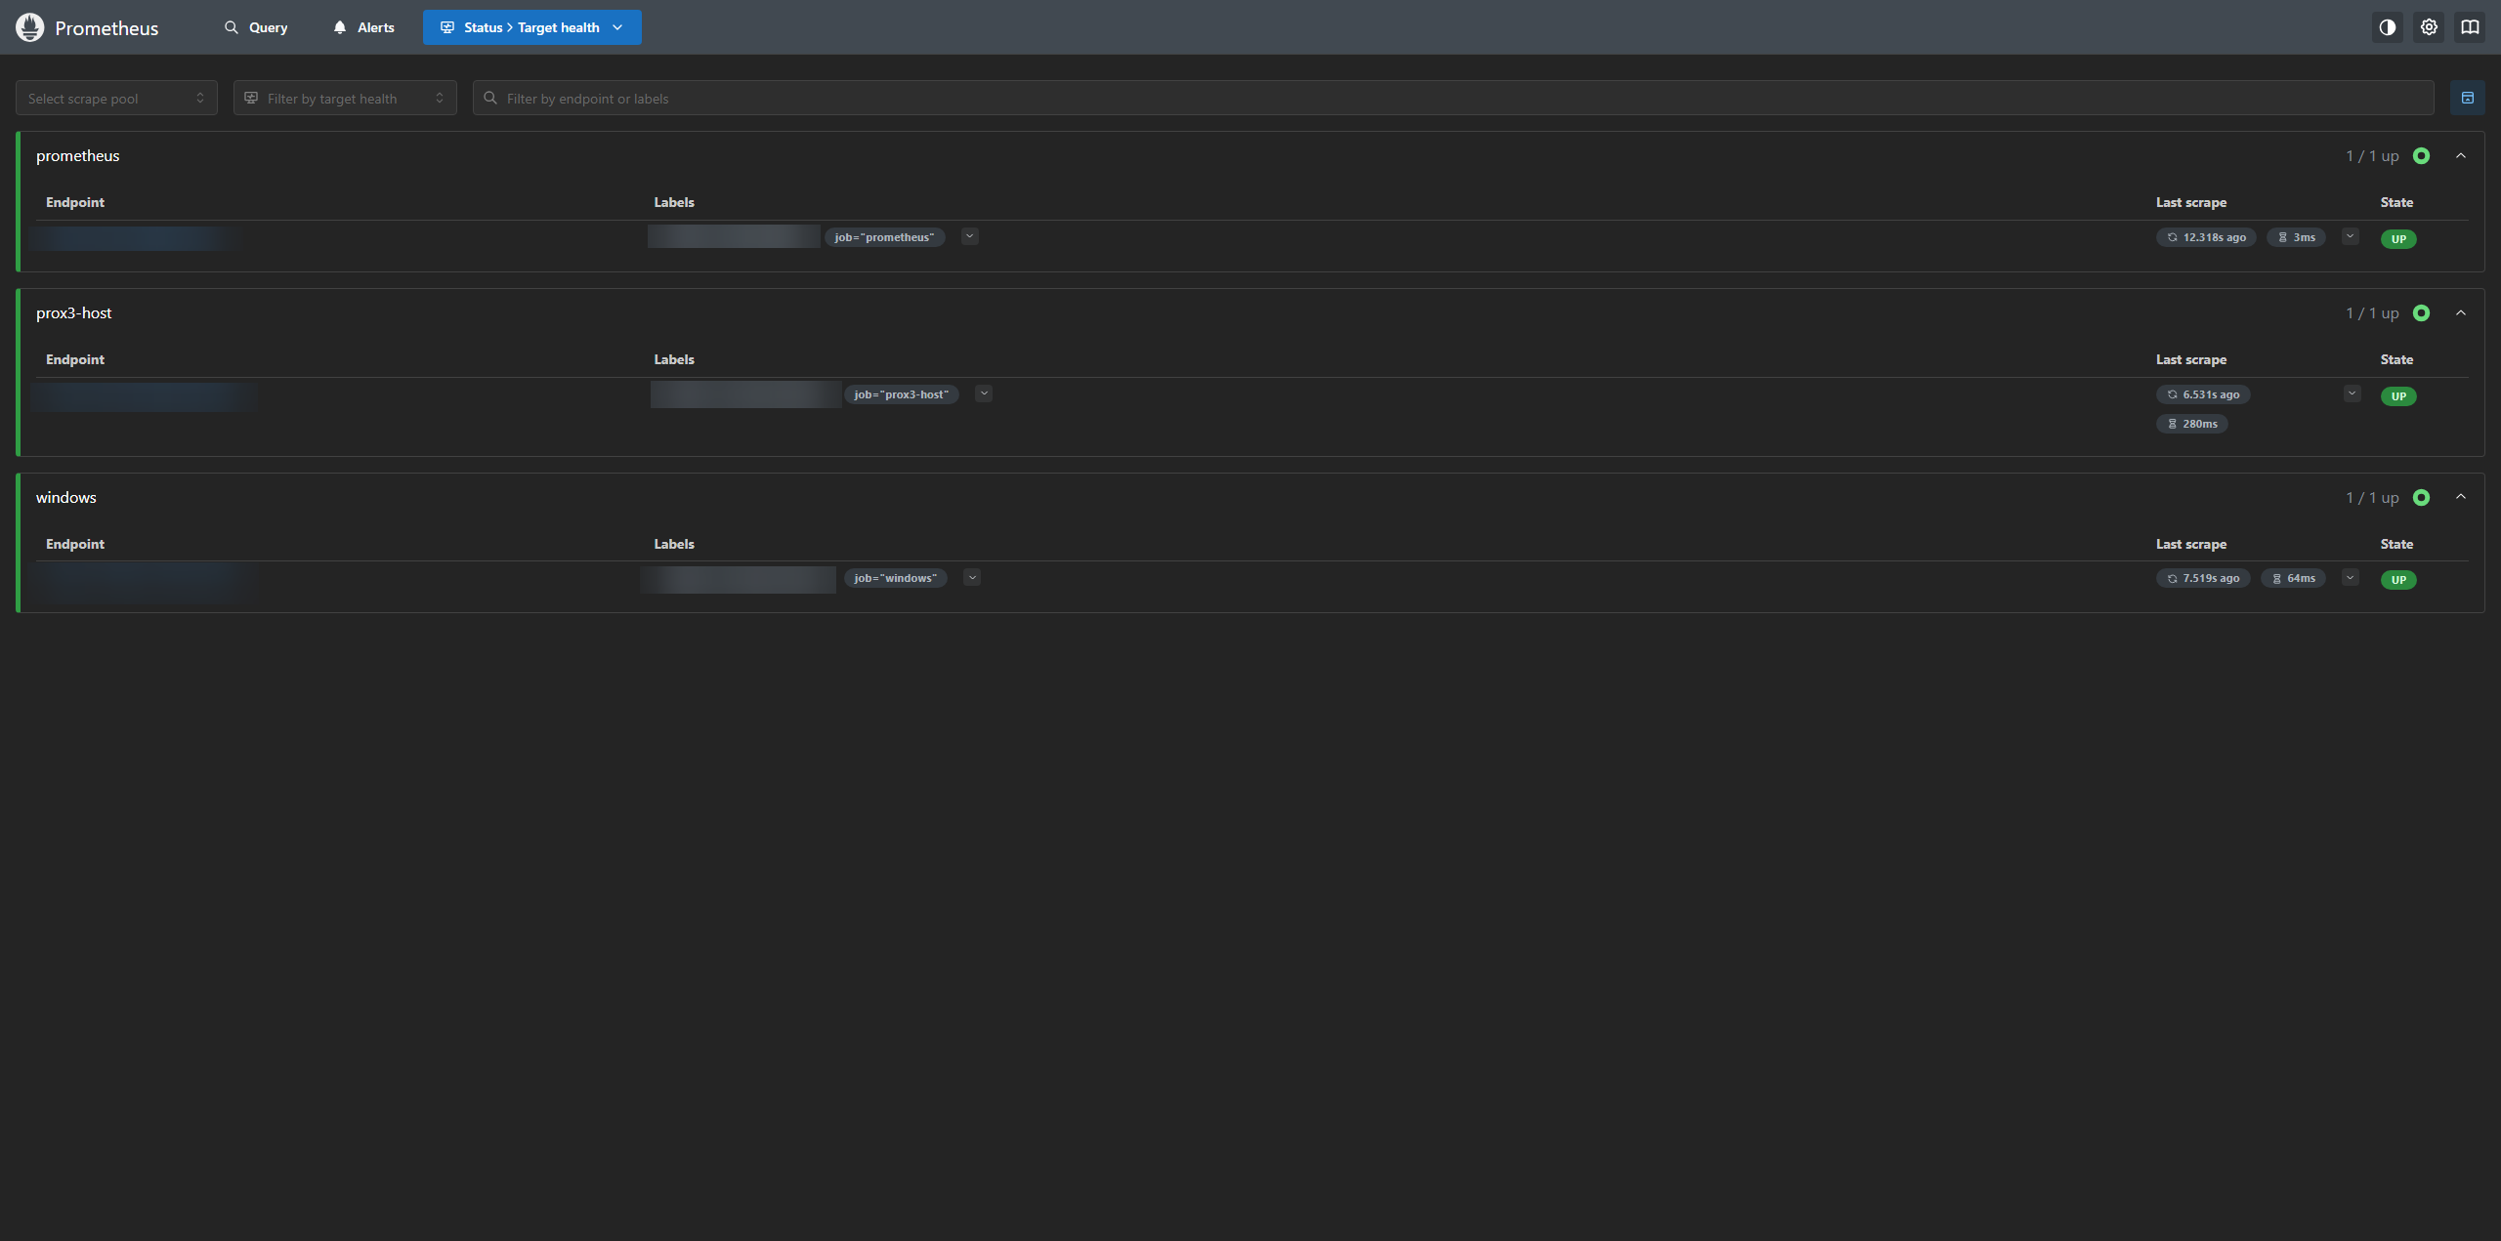Open the Filter by target health dropdown

[x=345, y=98]
